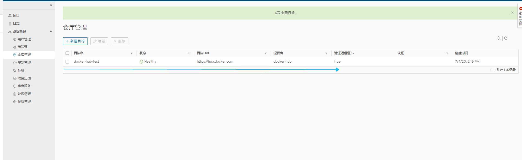Click the 审查服务 shield icon
Image resolution: width=522 pixels, height=160 pixels.
coord(15,86)
